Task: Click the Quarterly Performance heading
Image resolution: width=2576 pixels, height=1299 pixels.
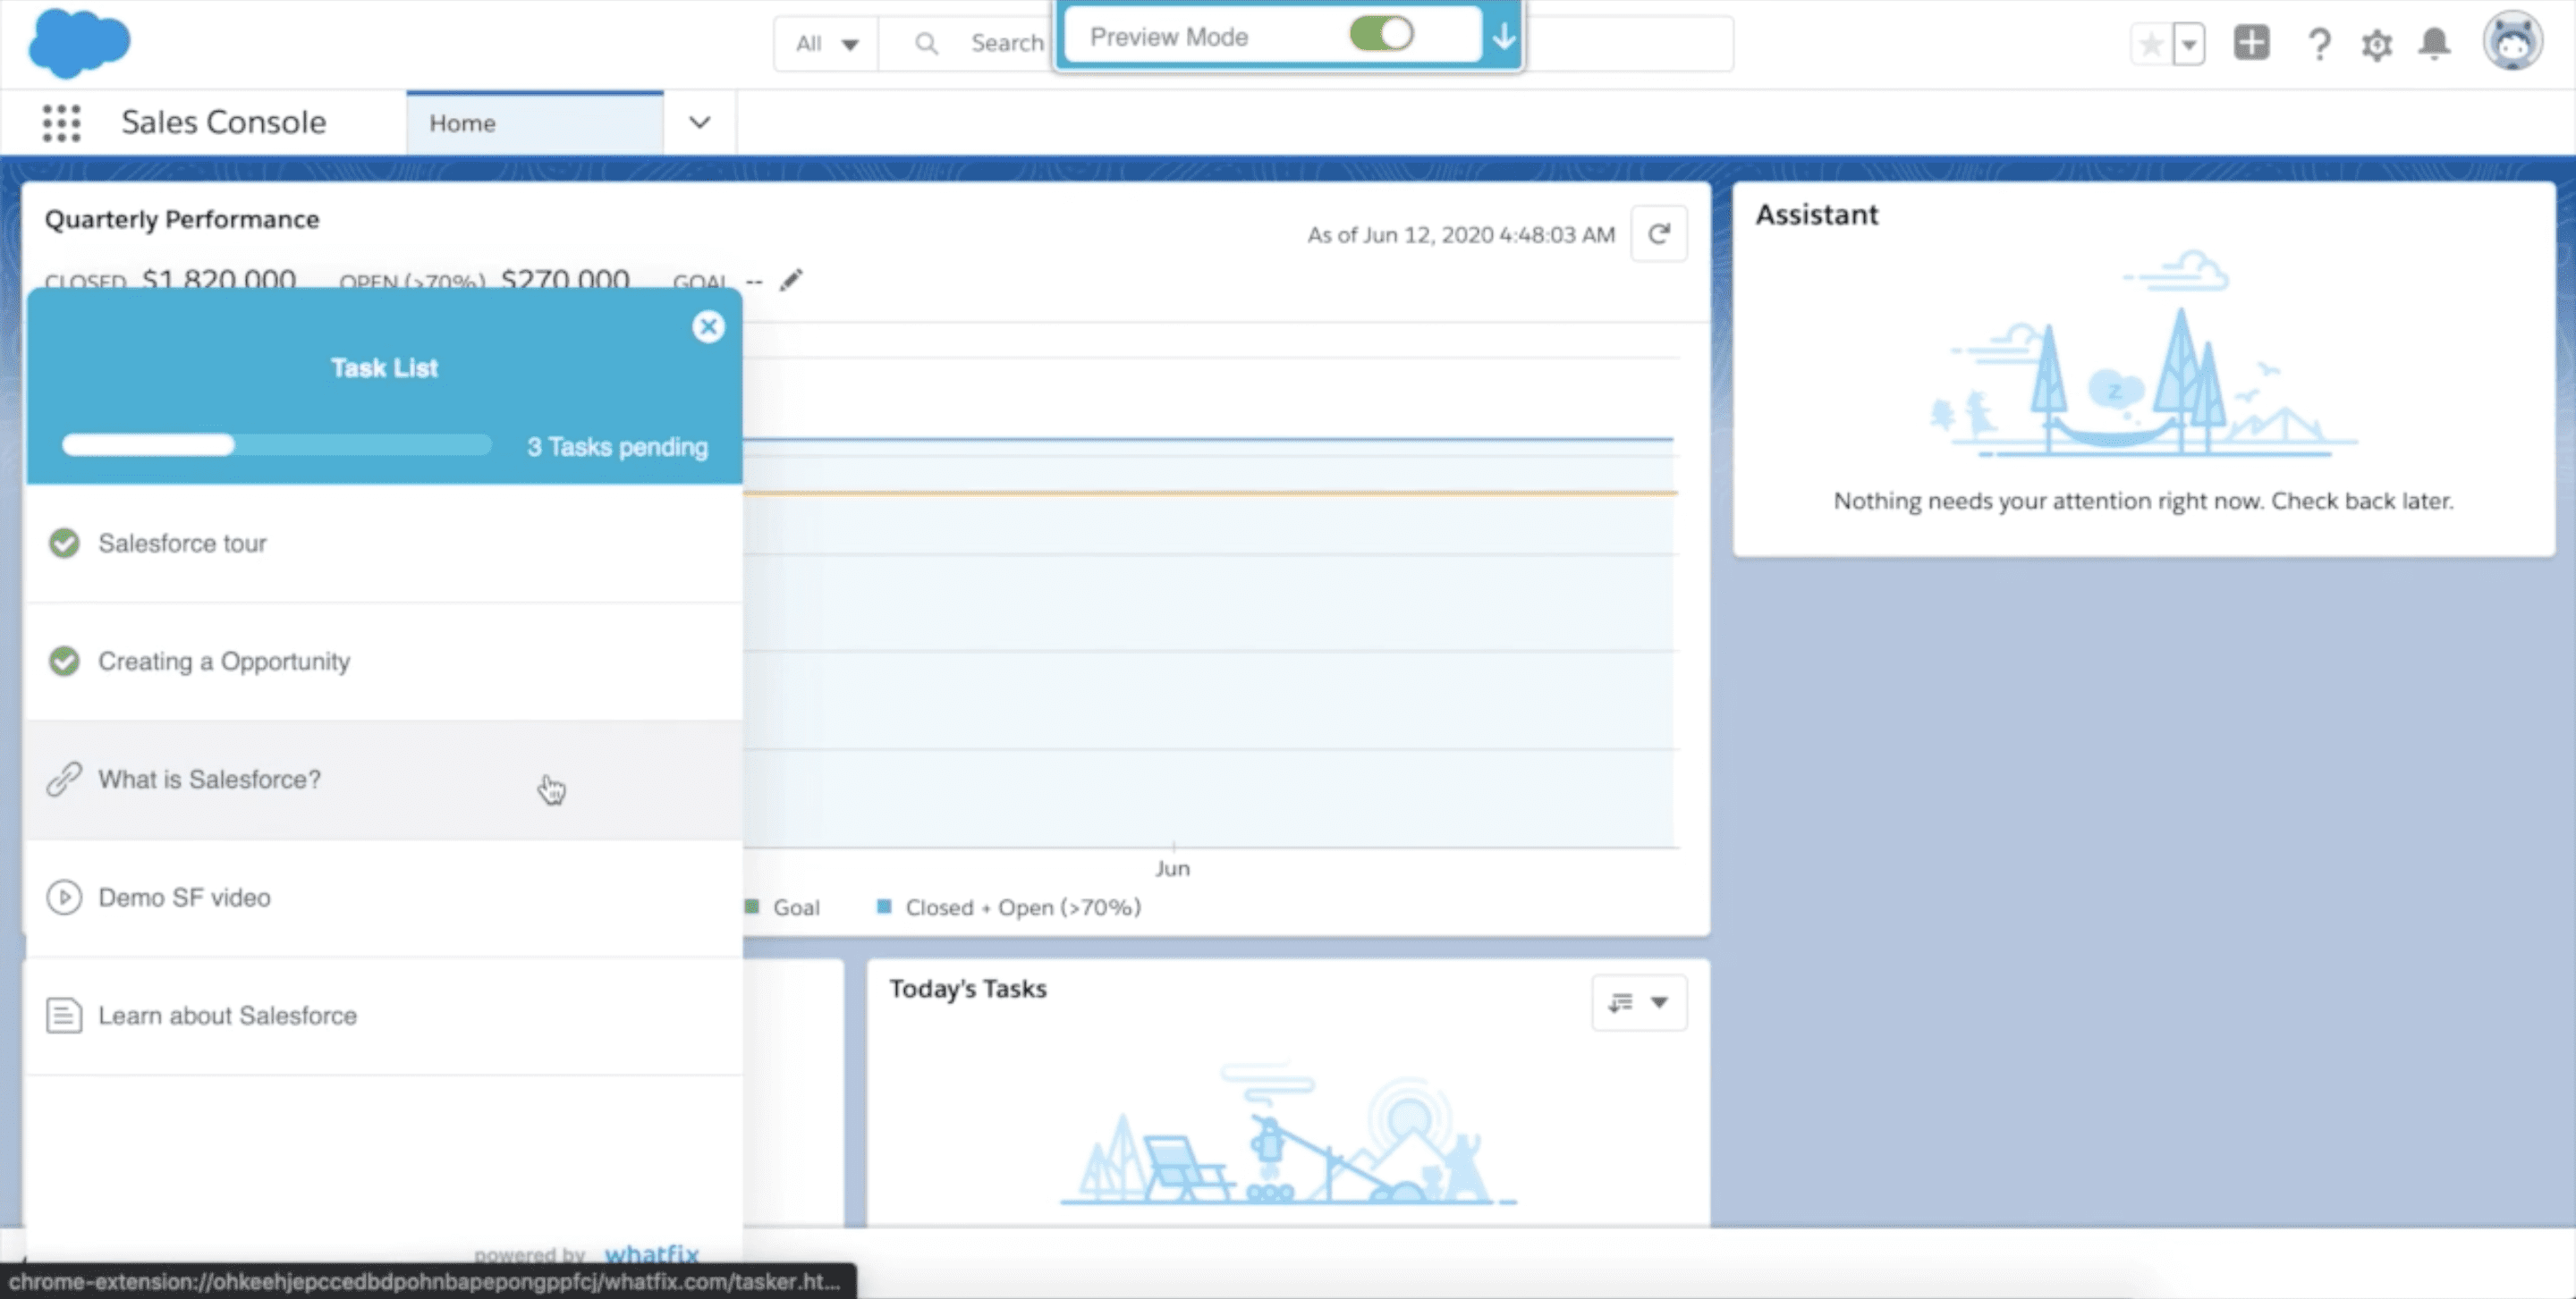Action: (182, 220)
